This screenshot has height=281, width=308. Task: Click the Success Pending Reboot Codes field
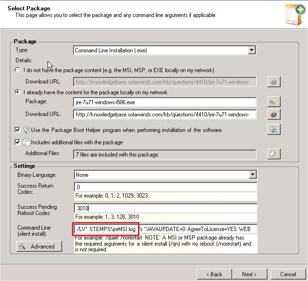pyautogui.click(x=166, y=208)
